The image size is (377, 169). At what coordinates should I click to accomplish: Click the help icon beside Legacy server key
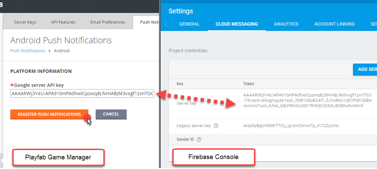[216, 125]
